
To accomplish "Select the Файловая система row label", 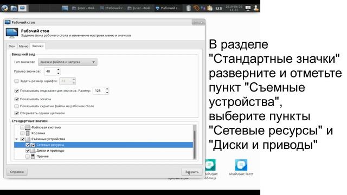I will (46, 127).
